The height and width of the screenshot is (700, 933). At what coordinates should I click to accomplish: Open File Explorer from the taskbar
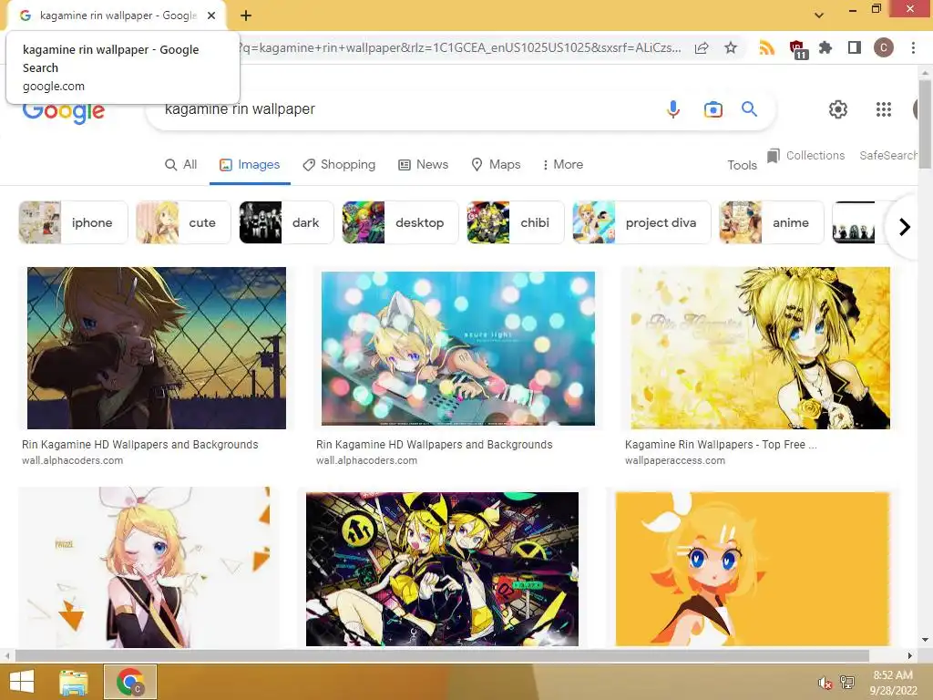pyautogui.click(x=74, y=682)
